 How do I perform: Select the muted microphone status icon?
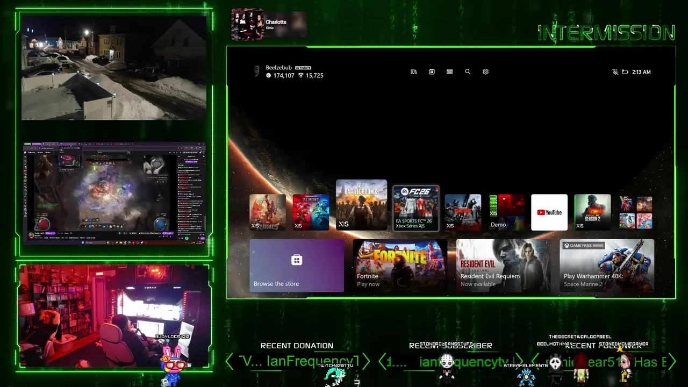pyautogui.click(x=615, y=71)
